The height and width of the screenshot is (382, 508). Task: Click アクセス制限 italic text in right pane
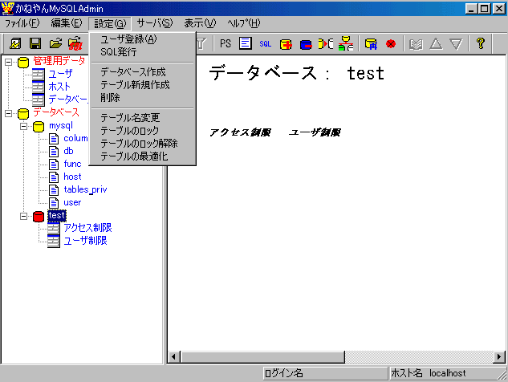click(x=240, y=132)
